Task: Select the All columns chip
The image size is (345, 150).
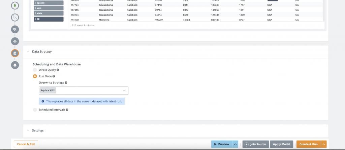Action: coord(49,19)
